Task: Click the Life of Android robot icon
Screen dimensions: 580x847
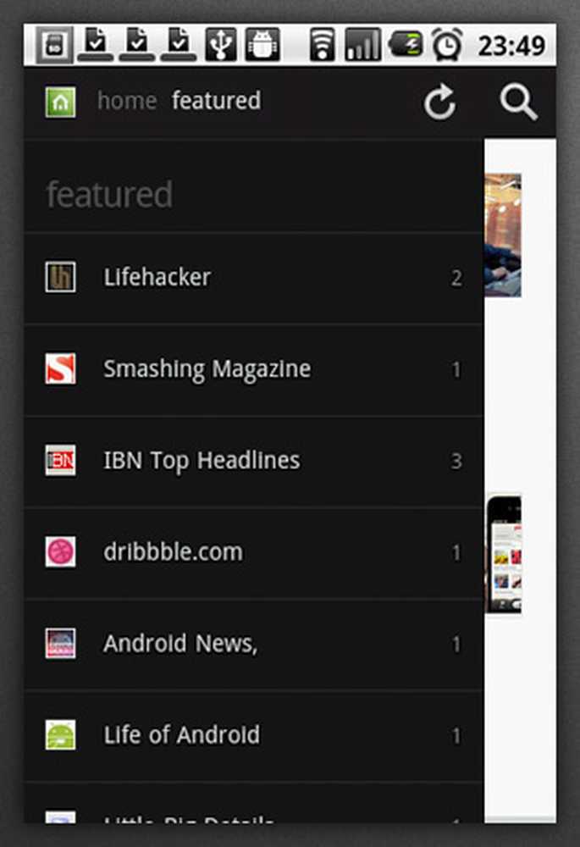Action: pyautogui.click(x=60, y=735)
